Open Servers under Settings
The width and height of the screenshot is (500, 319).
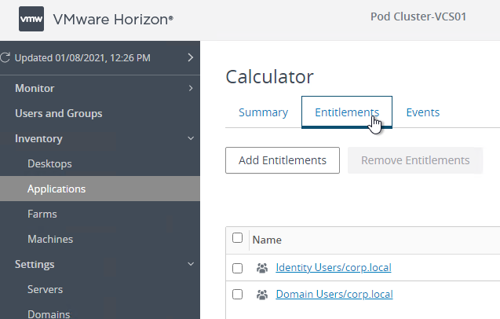[x=45, y=289]
